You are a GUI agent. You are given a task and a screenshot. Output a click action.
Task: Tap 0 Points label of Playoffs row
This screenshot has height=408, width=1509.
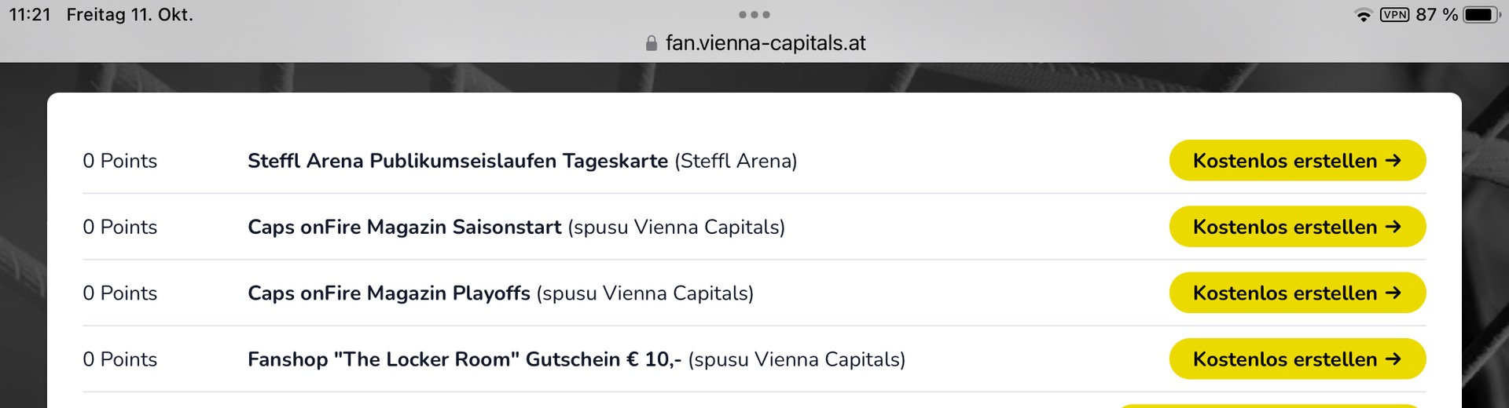[x=119, y=293]
